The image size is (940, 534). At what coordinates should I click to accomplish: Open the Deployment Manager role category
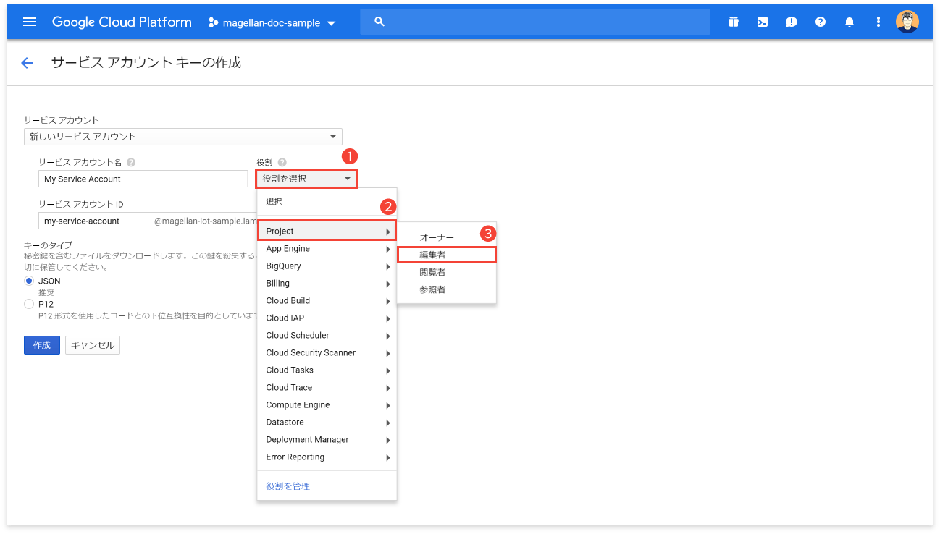(x=327, y=440)
